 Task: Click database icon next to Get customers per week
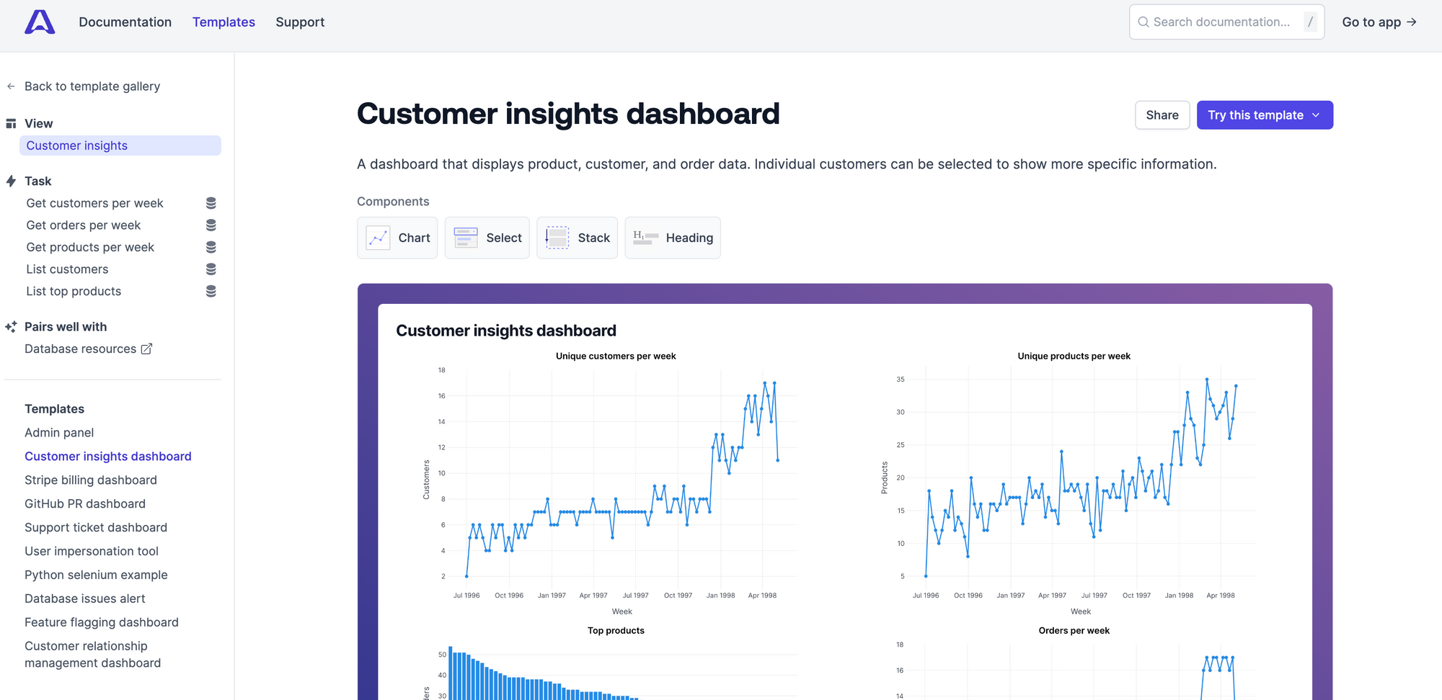coord(211,203)
